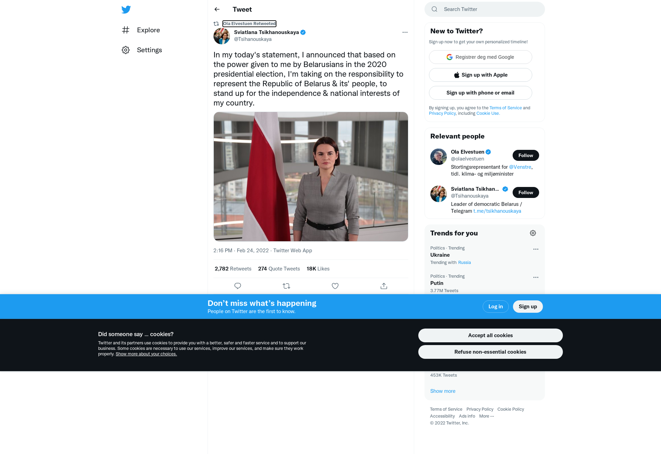
Task: Like the tweet with the heart icon
Action: pos(335,286)
